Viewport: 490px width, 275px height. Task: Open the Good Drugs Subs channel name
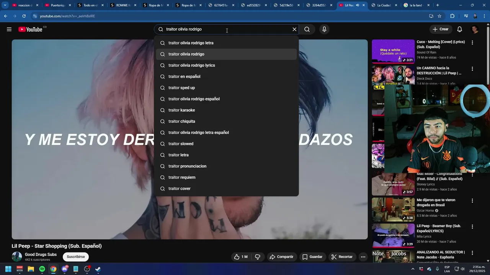click(41, 255)
